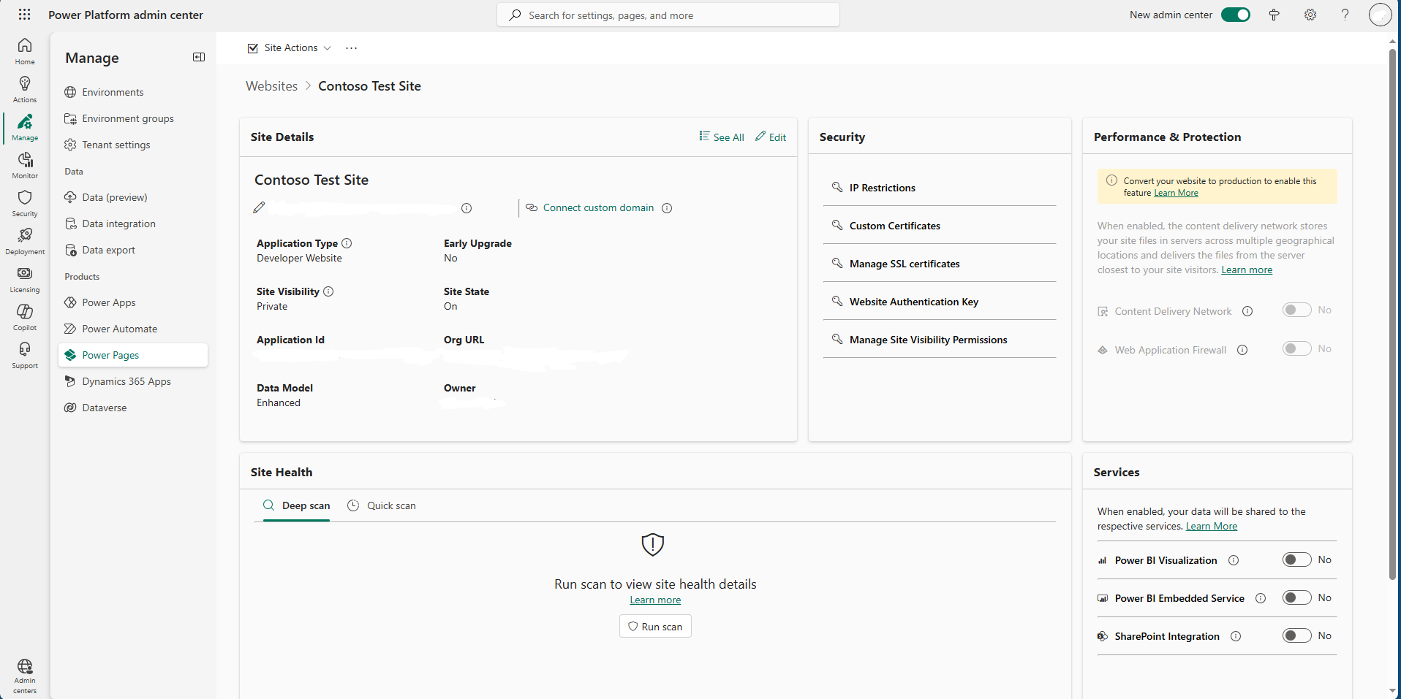
Task: Toggle Content Delivery Network switch
Action: pos(1296,310)
